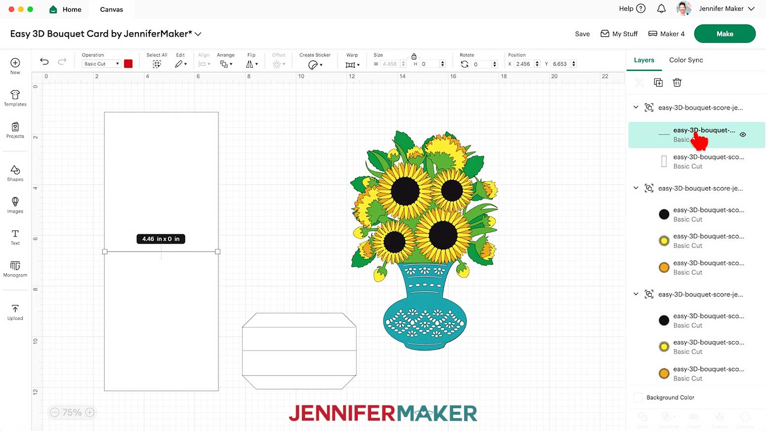Image resolution: width=766 pixels, height=431 pixels.
Task: Switch to the Layers tab
Action: pyautogui.click(x=644, y=60)
